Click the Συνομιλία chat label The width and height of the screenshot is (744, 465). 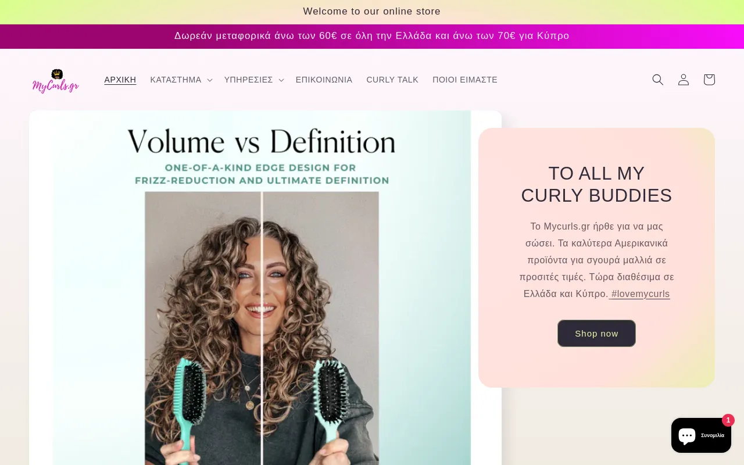(x=713, y=435)
